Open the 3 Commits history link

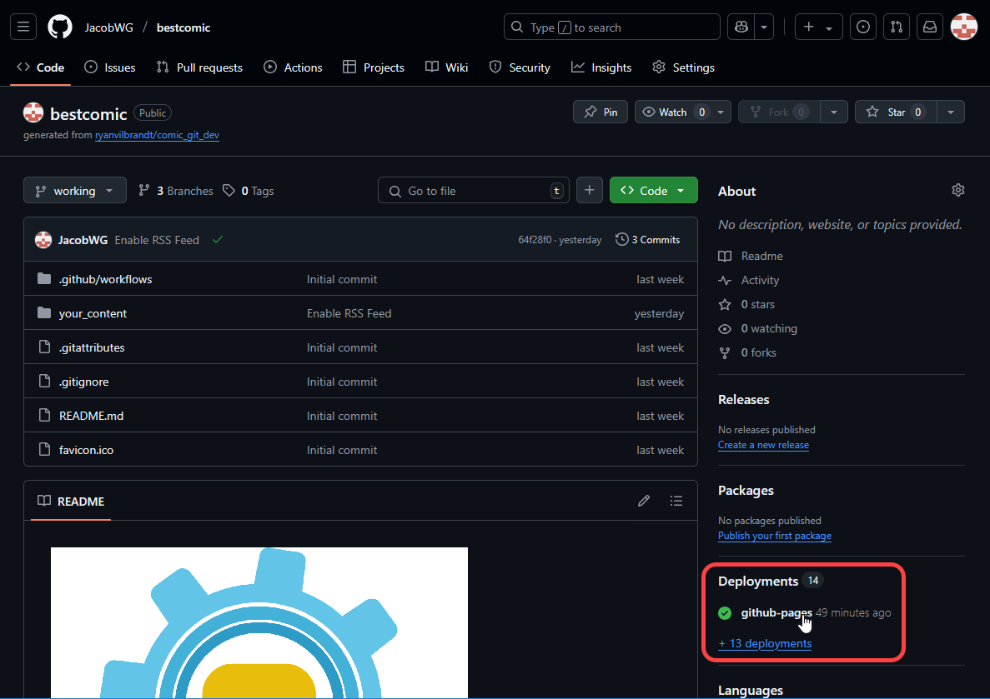pyautogui.click(x=648, y=240)
